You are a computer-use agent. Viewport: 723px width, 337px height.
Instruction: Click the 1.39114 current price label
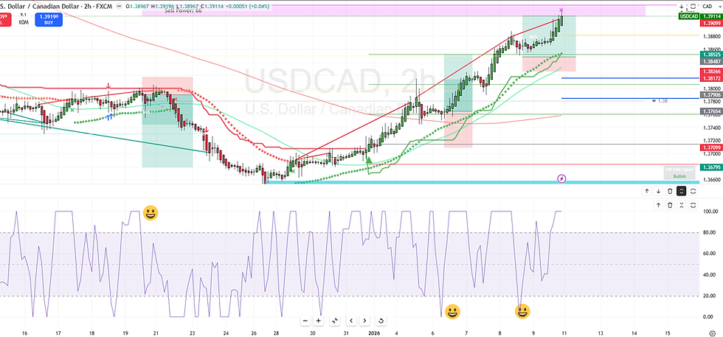(710, 16)
